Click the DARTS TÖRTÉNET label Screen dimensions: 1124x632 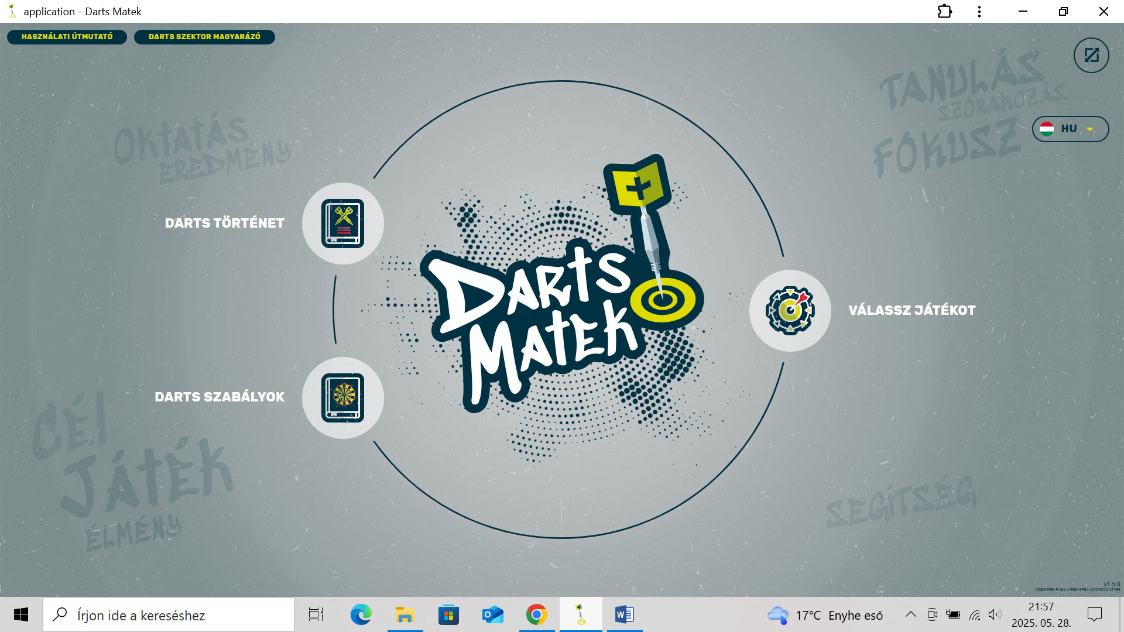[225, 223]
